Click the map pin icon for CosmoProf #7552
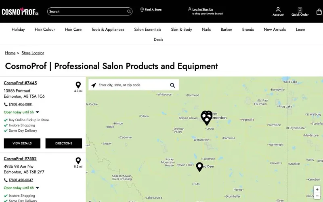 78,160
